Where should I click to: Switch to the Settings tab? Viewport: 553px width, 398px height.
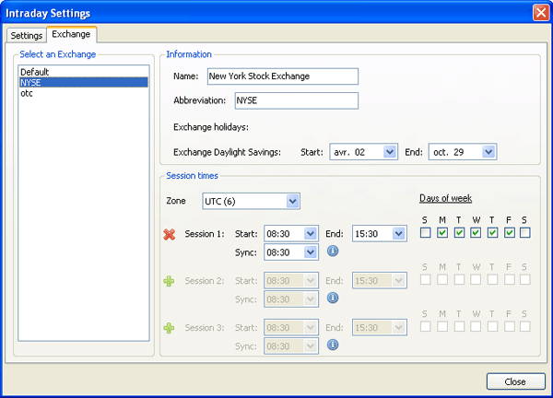coord(27,36)
